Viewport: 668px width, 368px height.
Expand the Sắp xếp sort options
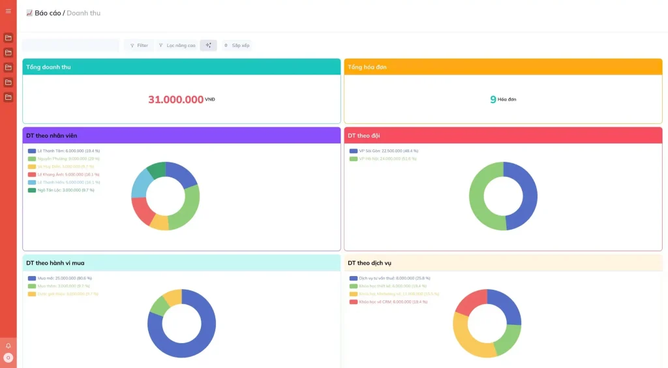coord(236,46)
